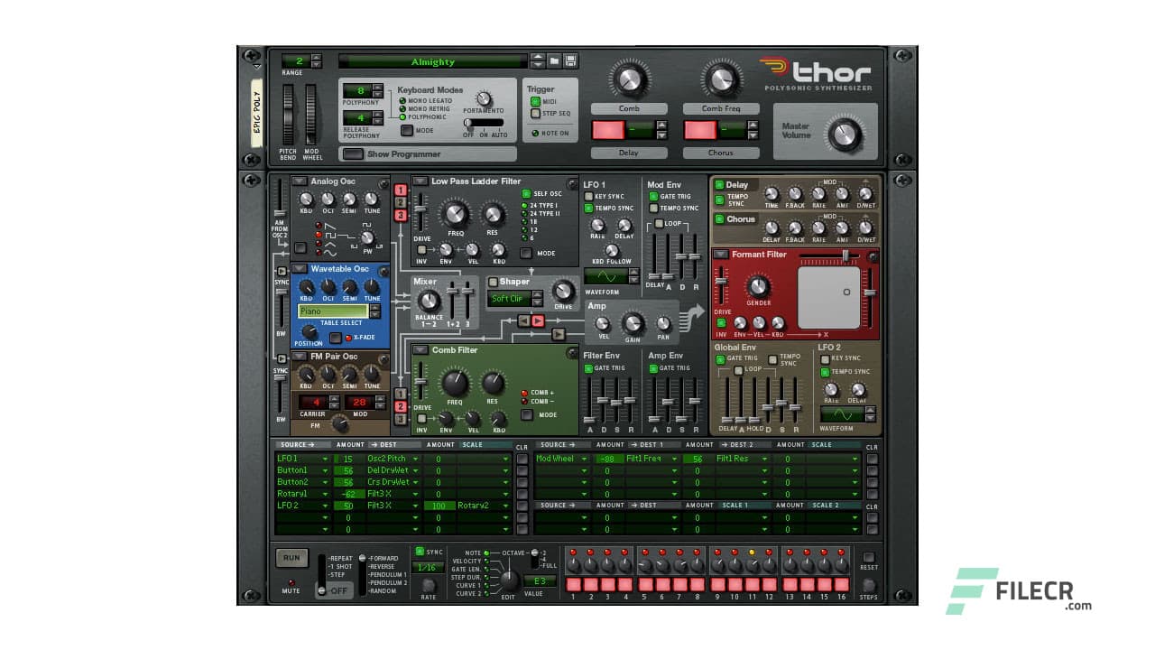This screenshot has height=650, width=1155.
Task: Click the patch browse folder icon
Action: [x=554, y=60]
